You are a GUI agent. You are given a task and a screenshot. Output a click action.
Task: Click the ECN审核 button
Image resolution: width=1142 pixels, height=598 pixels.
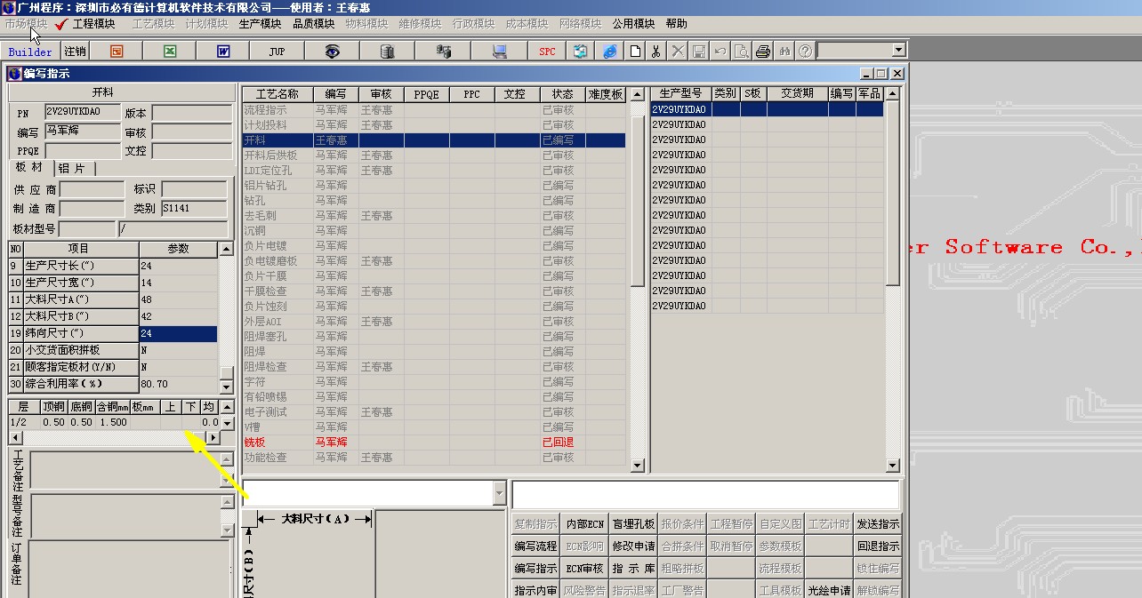pos(584,569)
